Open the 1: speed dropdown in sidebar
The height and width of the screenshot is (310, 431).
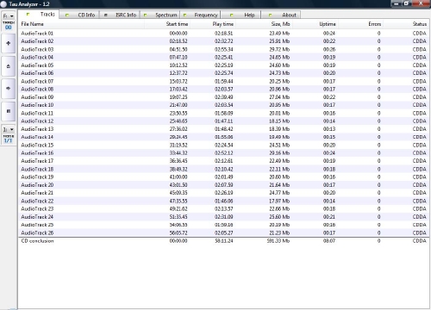point(9,129)
